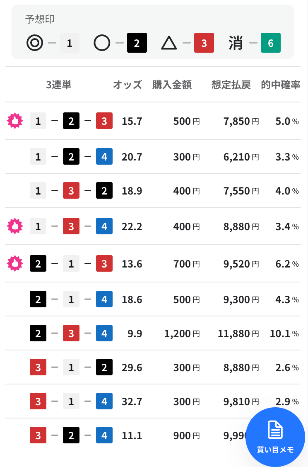Click the 1,200円 purchase amount
Screen dimensions: 308x467
[x=182, y=333]
